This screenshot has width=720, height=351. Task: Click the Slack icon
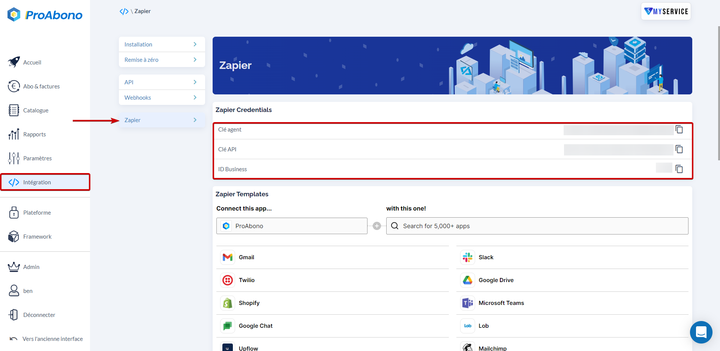coord(468,257)
